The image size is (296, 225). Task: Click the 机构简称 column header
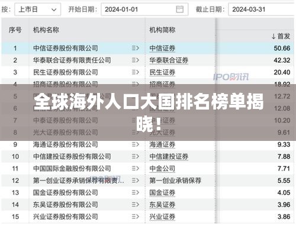click(x=162, y=30)
